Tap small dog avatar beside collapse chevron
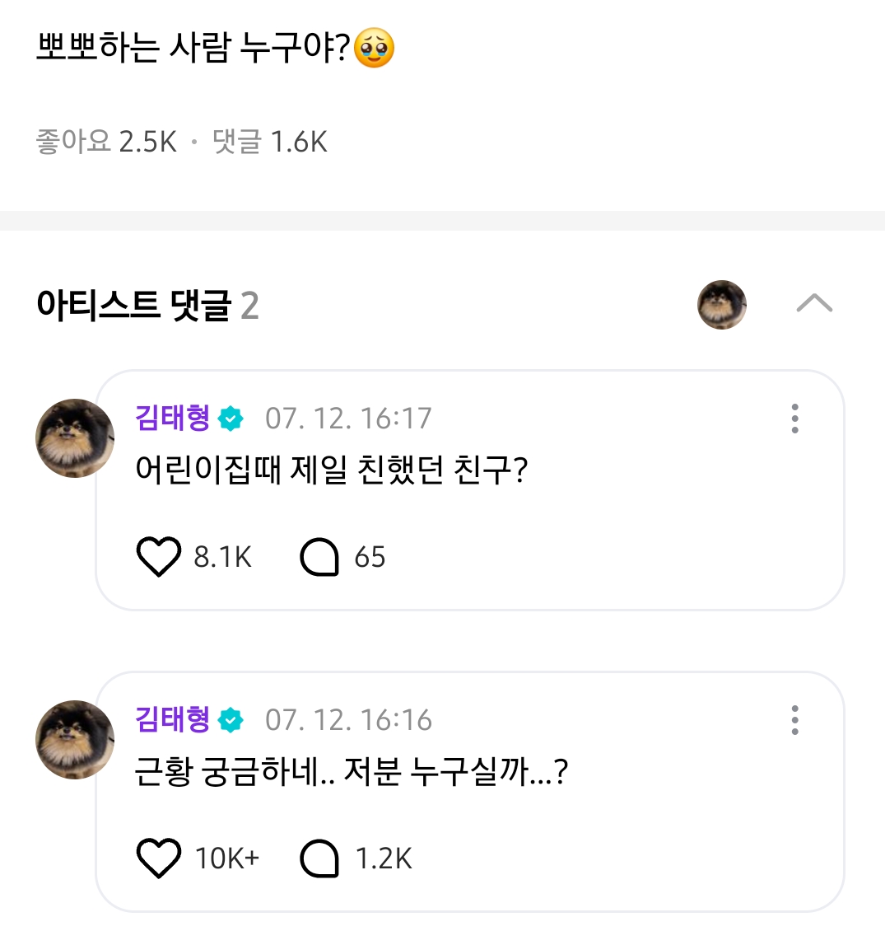The image size is (885, 931). (722, 304)
